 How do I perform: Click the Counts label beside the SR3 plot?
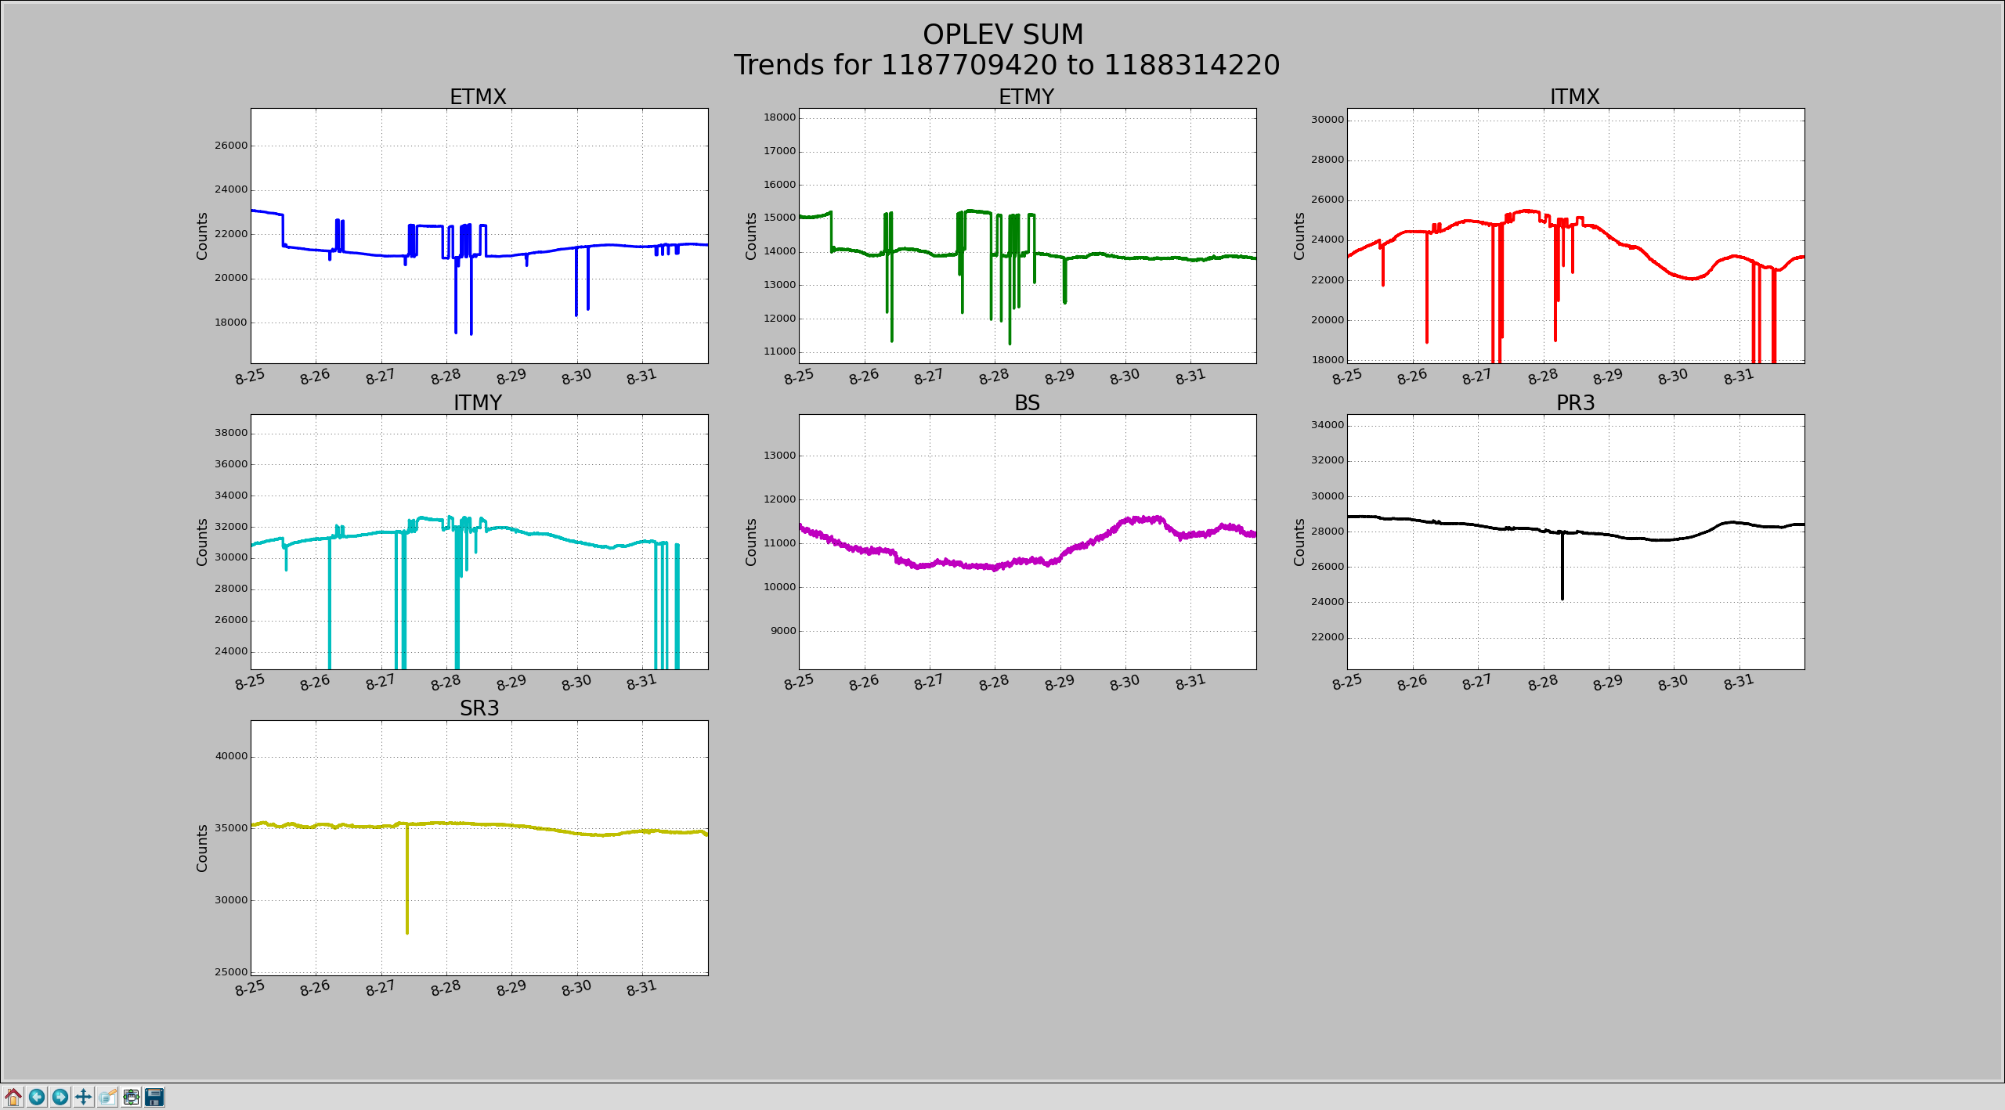tap(202, 848)
